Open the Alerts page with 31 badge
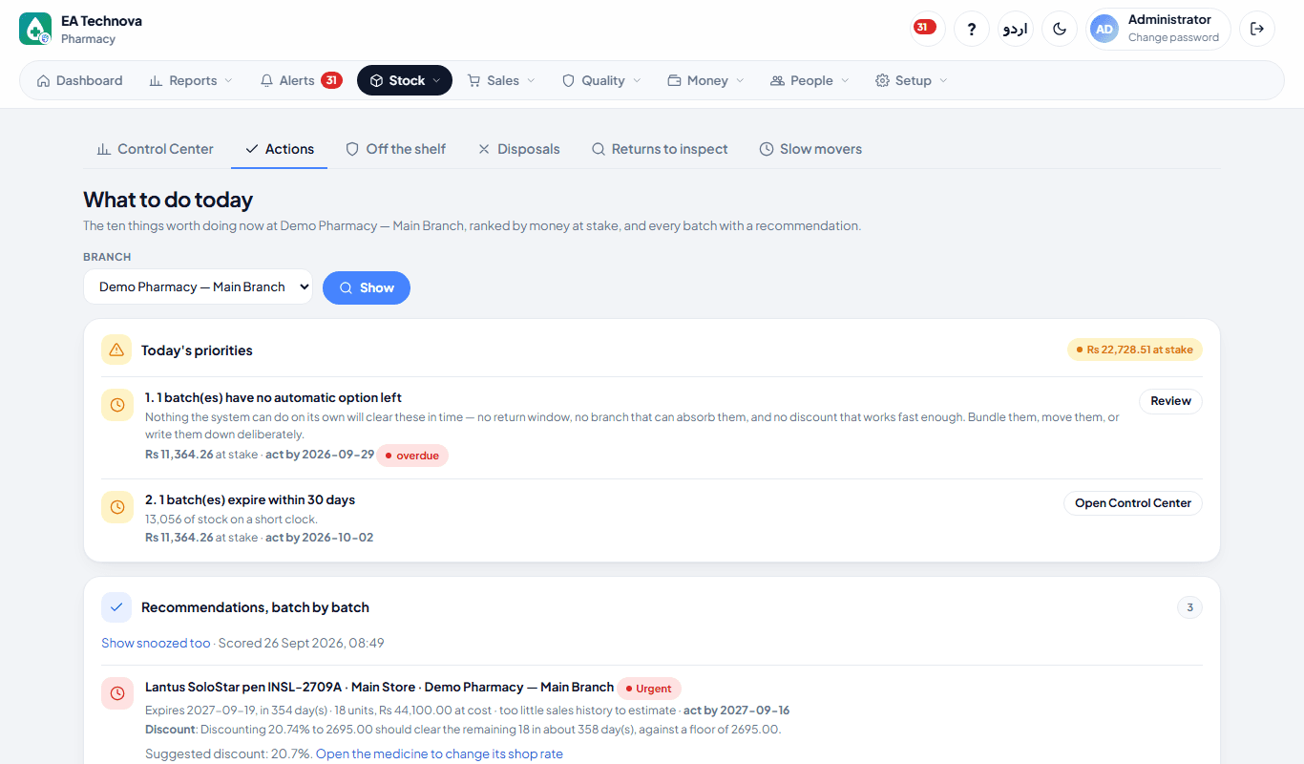Screen dimensions: 1304x764 301,80
